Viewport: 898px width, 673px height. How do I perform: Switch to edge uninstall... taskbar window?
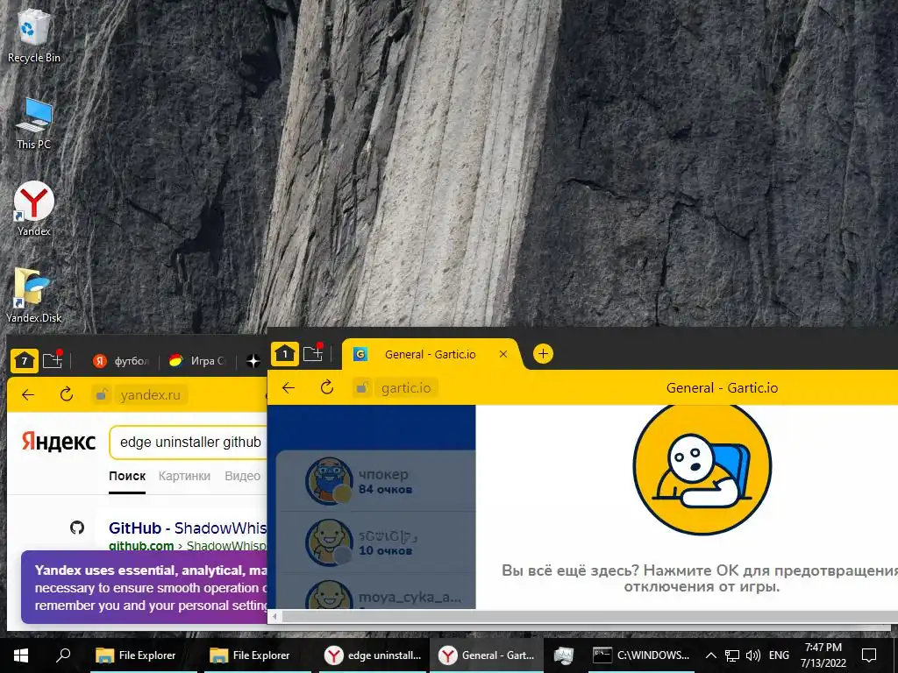(372, 655)
